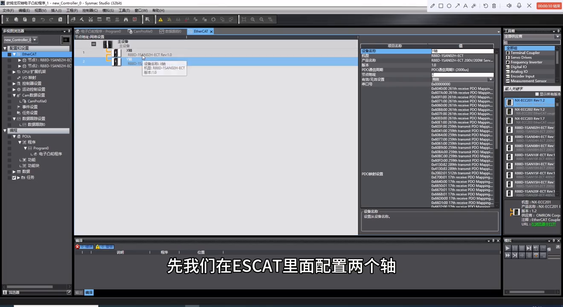Expand the 运动控制设置 tree node
The height and width of the screenshot is (307, 563).
[x=14, y=90]
